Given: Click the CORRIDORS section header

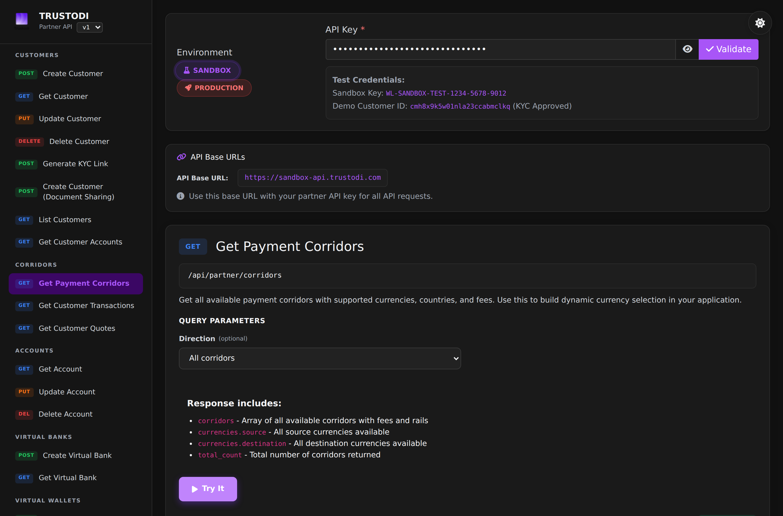Looking at the screenshot, I should click(x=36, y=265).
